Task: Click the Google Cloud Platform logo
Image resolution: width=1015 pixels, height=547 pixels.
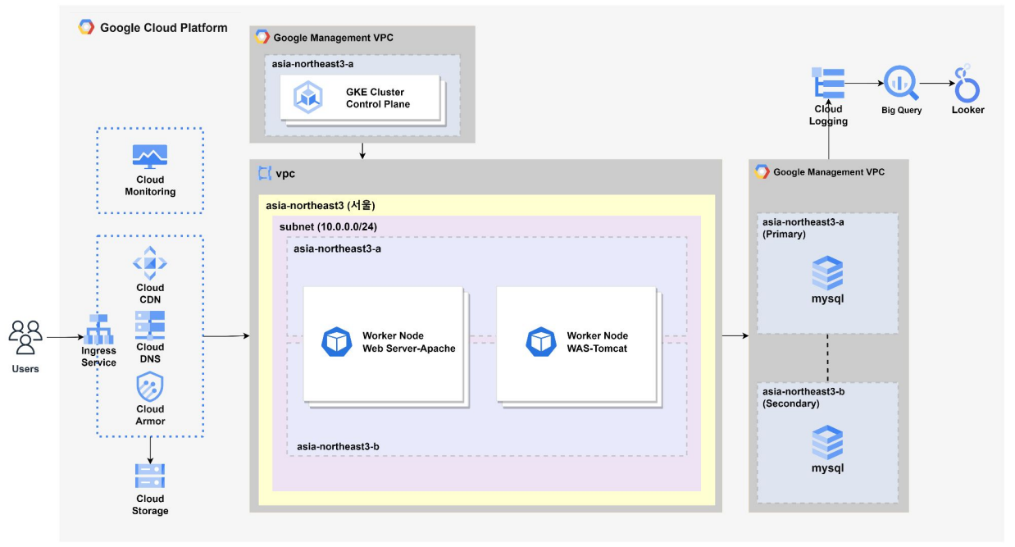Action: tap(86, 28)
